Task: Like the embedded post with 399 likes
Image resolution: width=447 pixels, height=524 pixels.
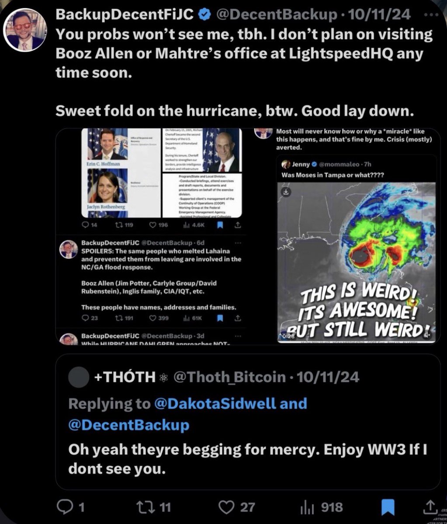Action: point(159,318)
